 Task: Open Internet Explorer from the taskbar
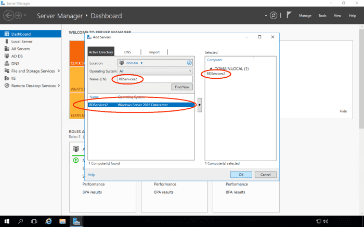point(48,221)
